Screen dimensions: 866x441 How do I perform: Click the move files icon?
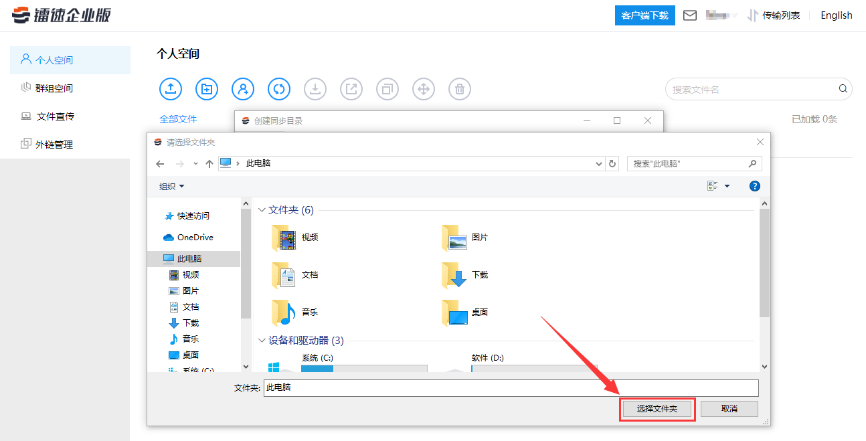423,88
